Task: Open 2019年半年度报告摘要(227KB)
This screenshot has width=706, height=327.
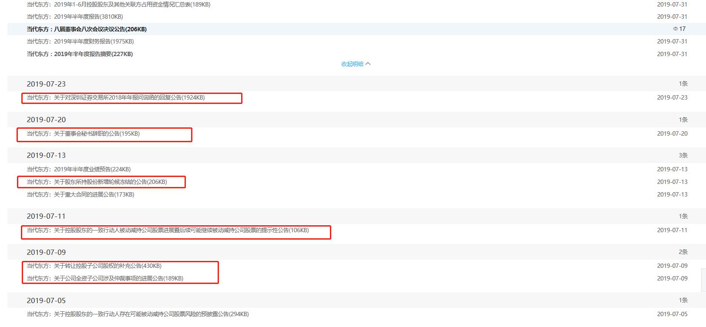Action: coord(80,54)
